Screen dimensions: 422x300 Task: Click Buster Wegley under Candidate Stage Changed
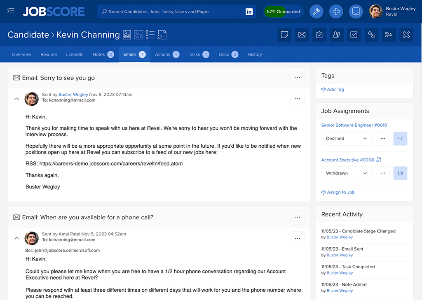[x=340, y=237]
